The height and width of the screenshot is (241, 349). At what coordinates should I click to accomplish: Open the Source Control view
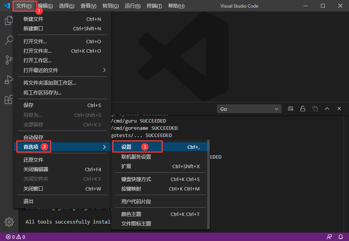point(8,60)
